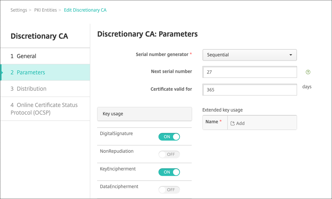Click the dropdown arrow in Serial number generator
Viewport: 332px width, 199px height.
point(290,55)
